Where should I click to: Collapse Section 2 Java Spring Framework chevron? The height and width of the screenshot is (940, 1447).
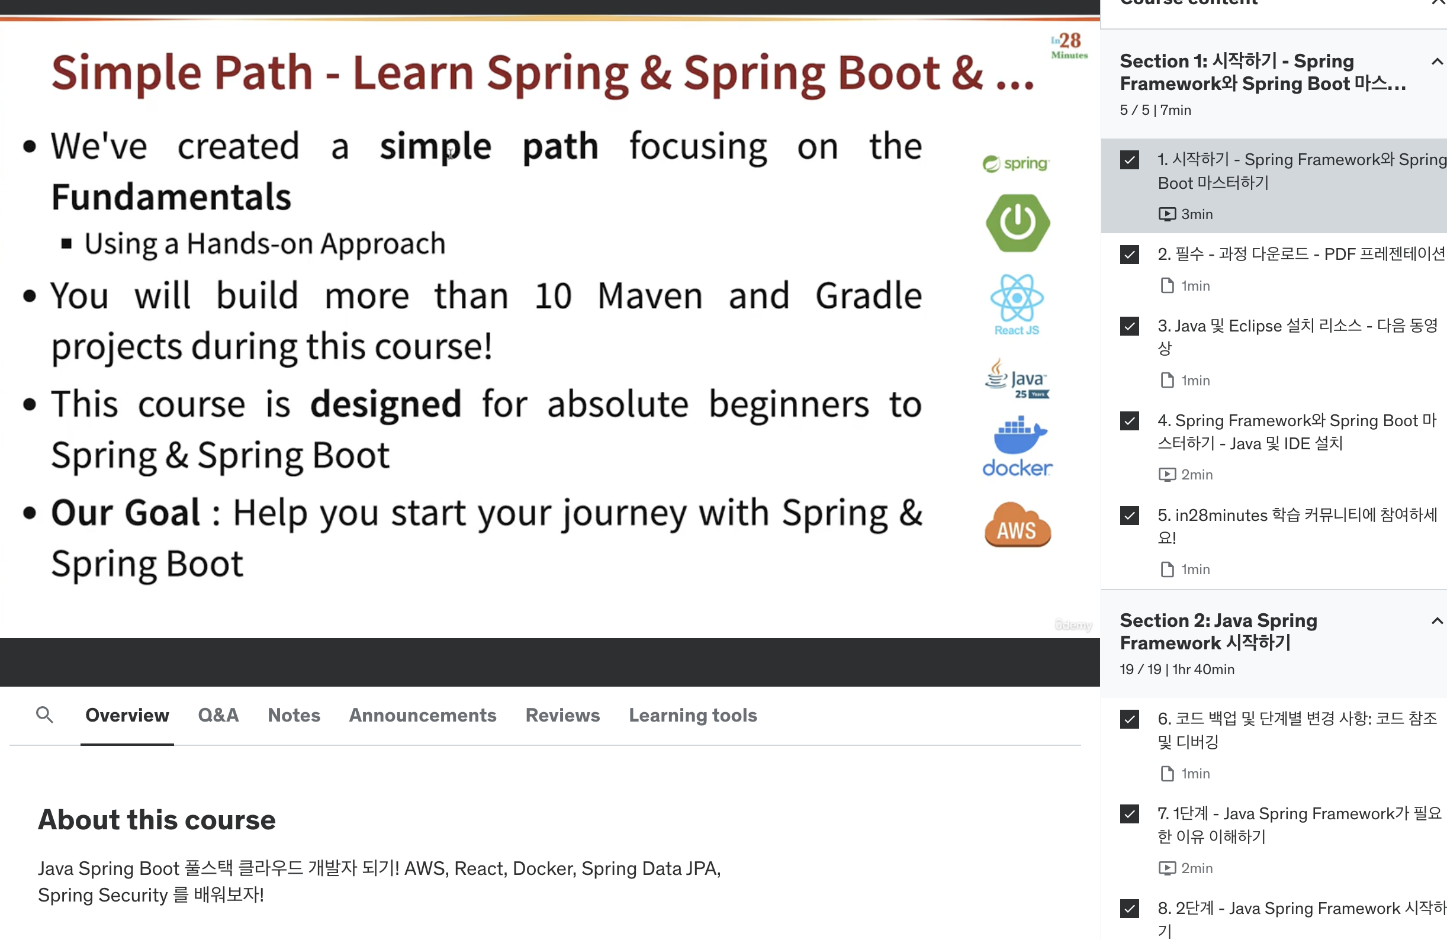1436,621
